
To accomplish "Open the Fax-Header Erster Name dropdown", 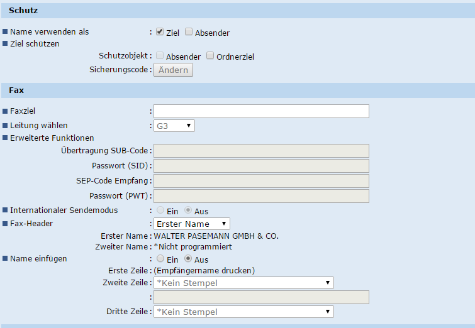I will [x=192, y=224].
